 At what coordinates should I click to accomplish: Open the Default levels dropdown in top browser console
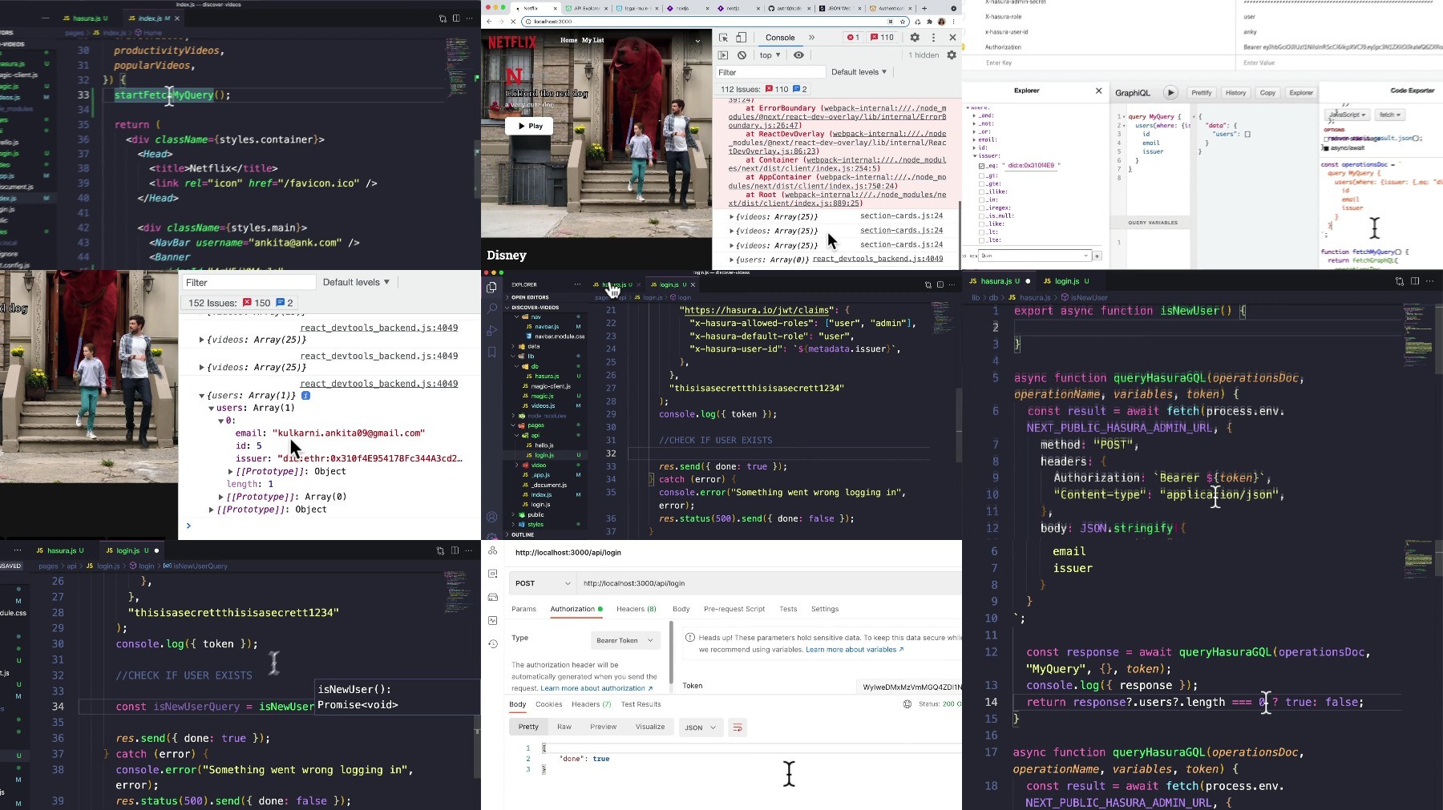pyautogui.click(x=859, y=72)
